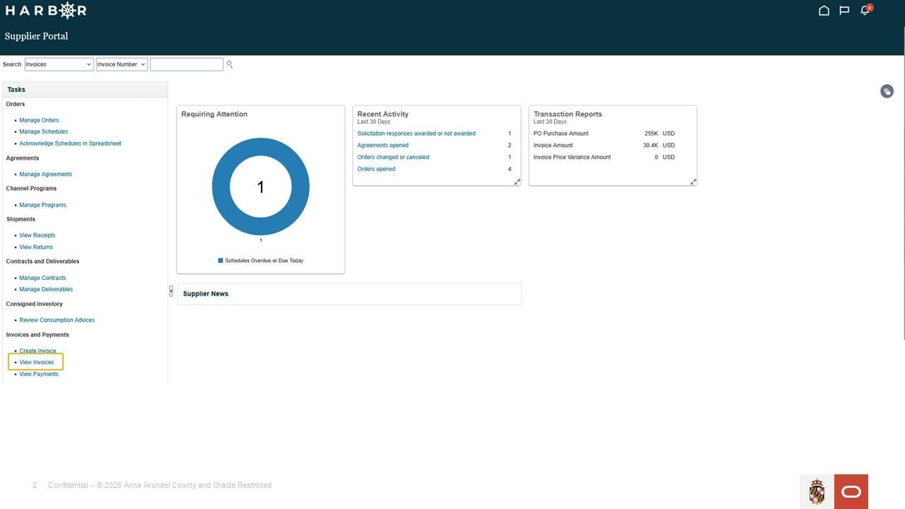Open View Returns task
The width and height of the screenshot is (905, 509).
coord(36,247)
